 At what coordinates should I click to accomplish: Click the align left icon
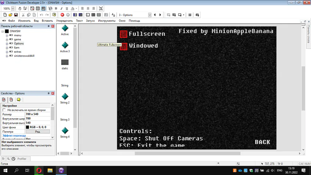[x=83, y=9]
